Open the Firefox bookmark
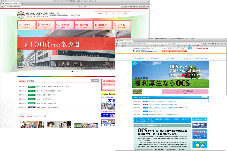 click(119, 46)
